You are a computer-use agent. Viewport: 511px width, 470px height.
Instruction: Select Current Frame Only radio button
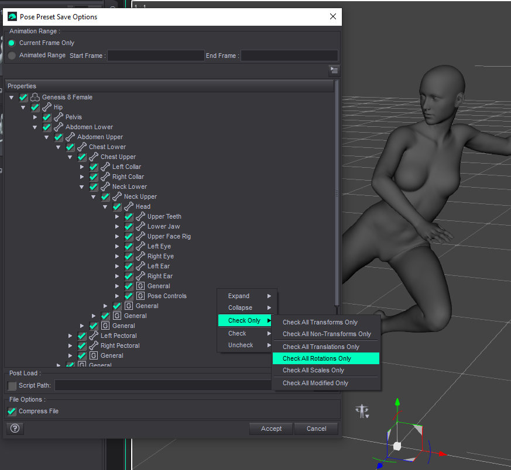(x=12, y=43)
